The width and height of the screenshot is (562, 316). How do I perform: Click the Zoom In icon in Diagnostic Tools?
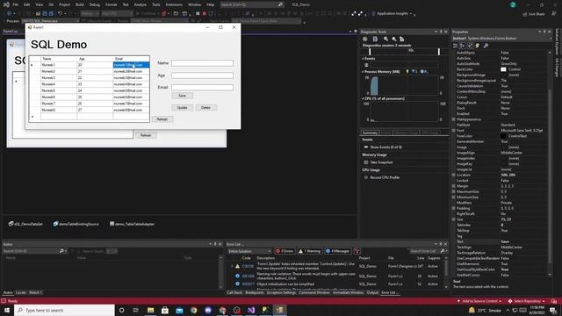[385, 39]
